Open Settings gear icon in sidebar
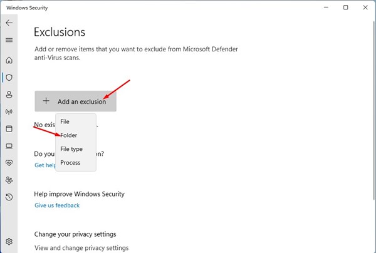The image size is (376, 253). [x=9, y=242]
